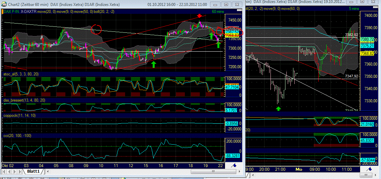Close the Chart2 60 min window
The image size is (381, 179).
click(x=237, y=4)
